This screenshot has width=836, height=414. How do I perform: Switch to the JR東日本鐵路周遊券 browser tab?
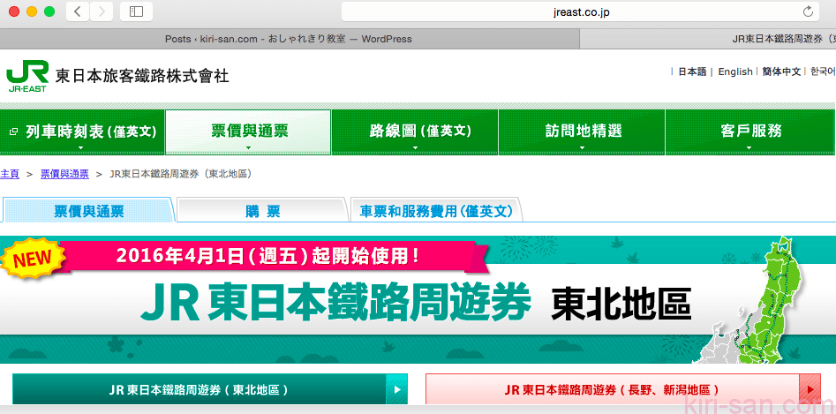(x=708, y=39)
